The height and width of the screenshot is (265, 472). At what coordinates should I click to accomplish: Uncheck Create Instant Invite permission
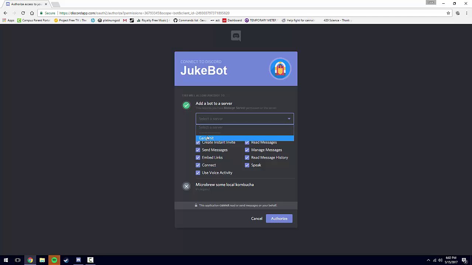(x=198, y=142)
